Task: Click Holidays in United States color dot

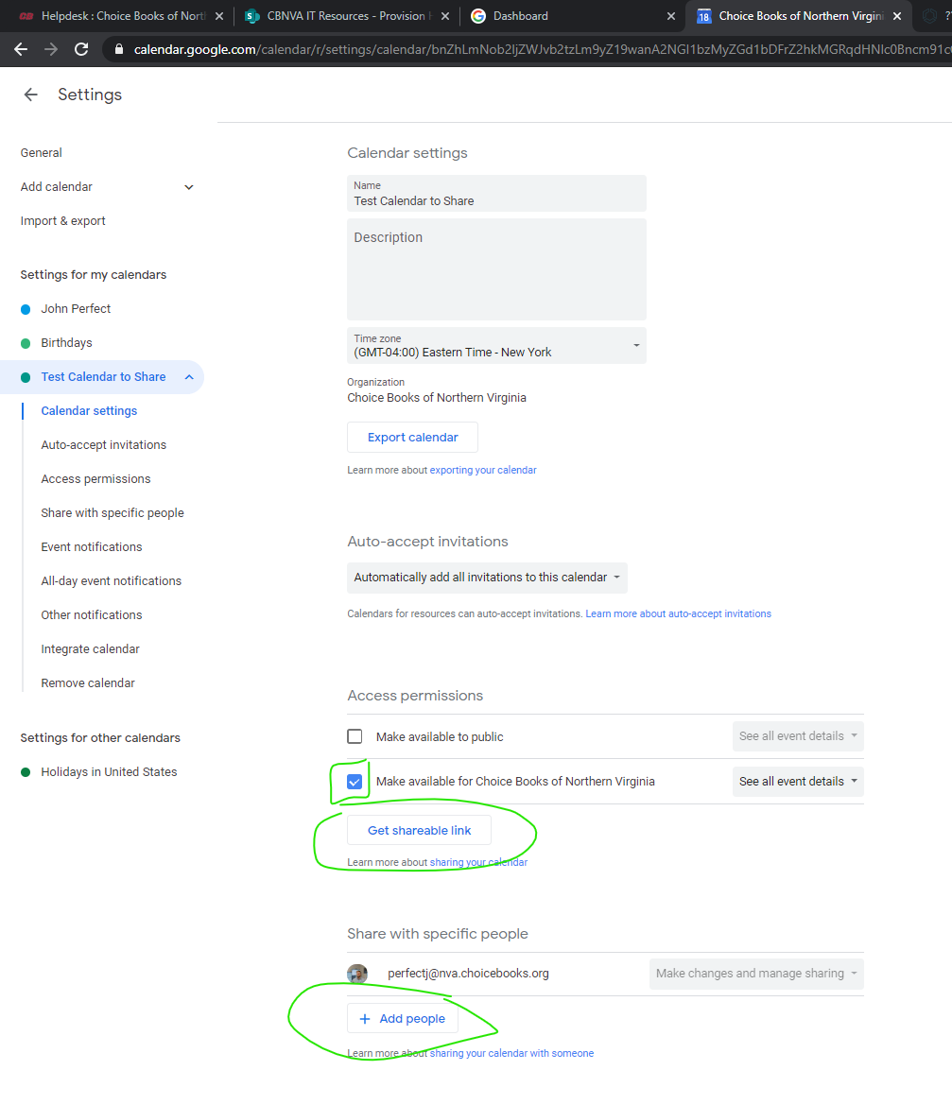Action: click(26, 772)
